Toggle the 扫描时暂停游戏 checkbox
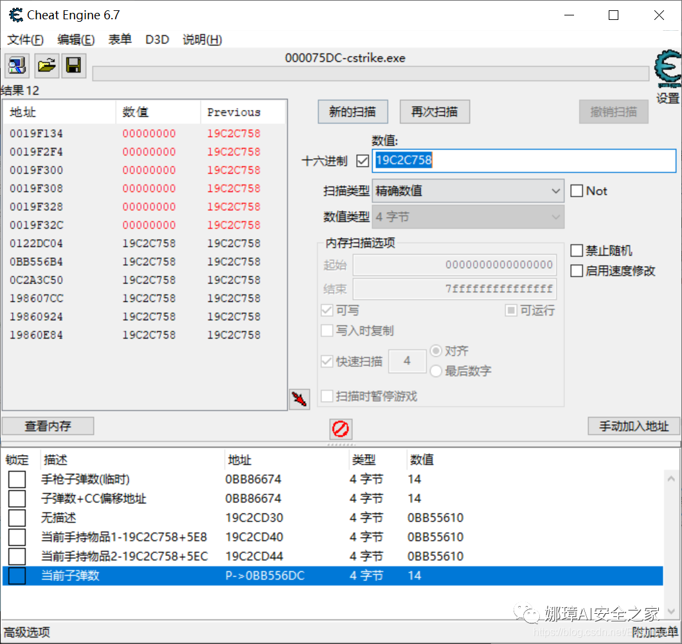 point(327,396)
